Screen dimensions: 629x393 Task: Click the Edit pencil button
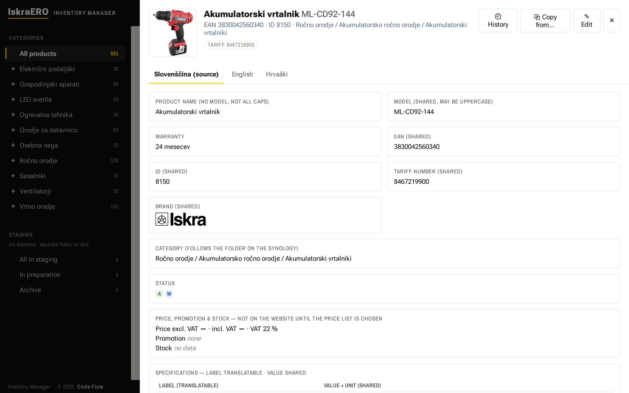[x=587, y=21]
